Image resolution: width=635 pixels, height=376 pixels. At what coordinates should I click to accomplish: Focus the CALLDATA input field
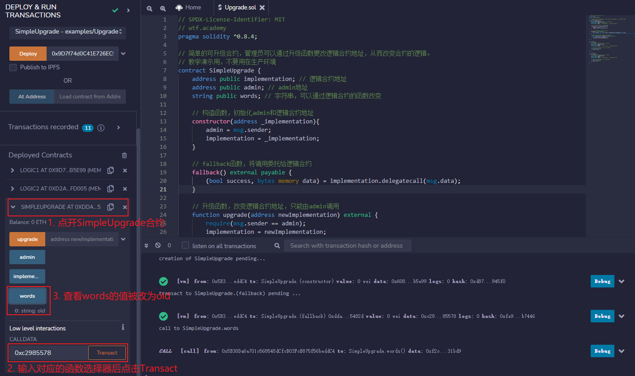pos(48,353)
